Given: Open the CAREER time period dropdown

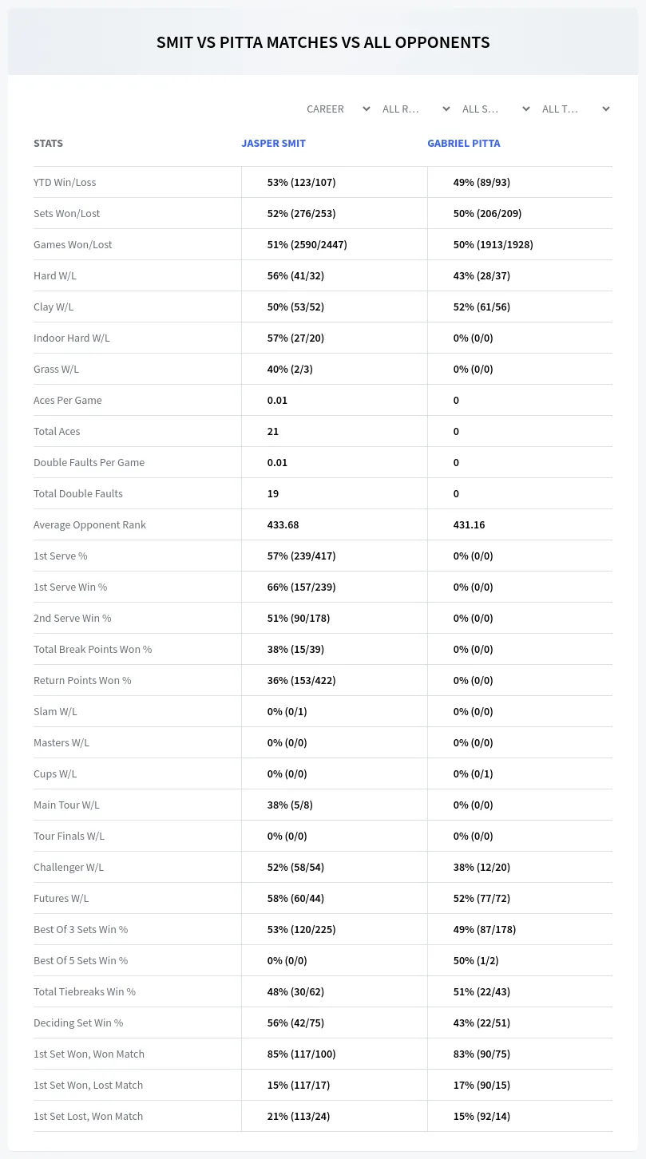Looking at the screenshot, I should [x=338, y=109].
